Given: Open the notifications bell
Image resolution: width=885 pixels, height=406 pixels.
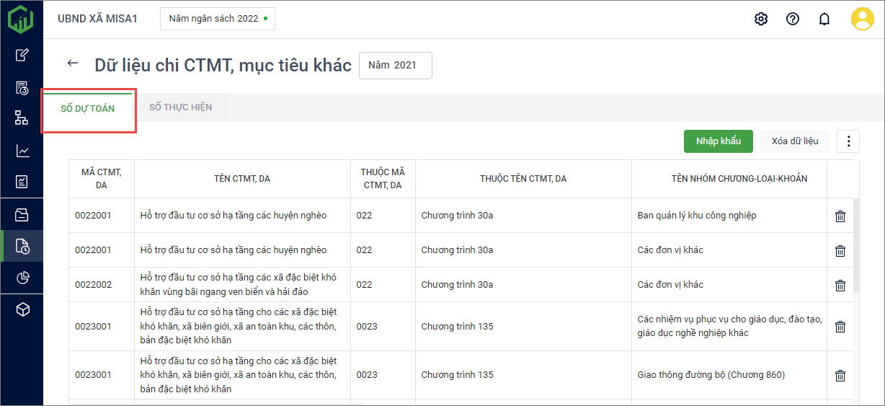Looking at the screenshot, I should click(x=824, y=19).
